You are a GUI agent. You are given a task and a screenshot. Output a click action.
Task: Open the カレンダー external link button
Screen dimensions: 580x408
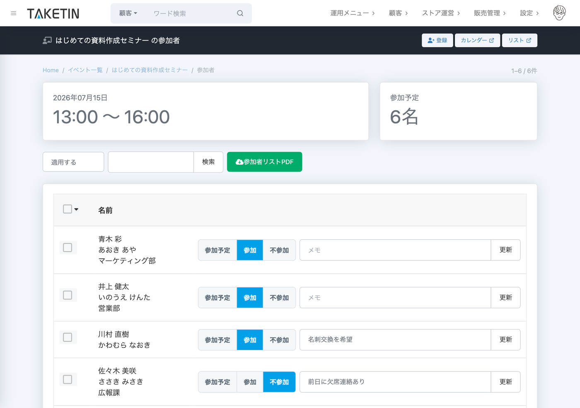477,40
